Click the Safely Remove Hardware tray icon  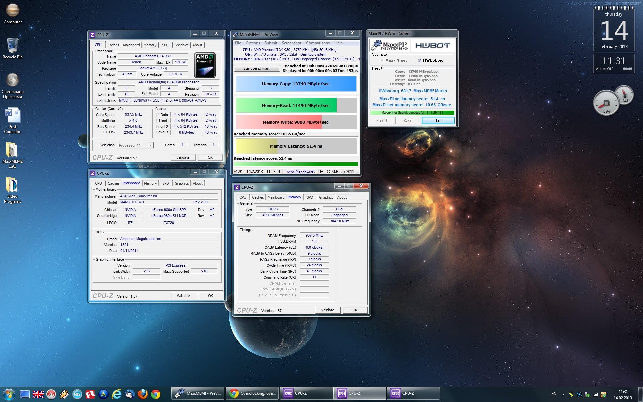coord(587,395)
